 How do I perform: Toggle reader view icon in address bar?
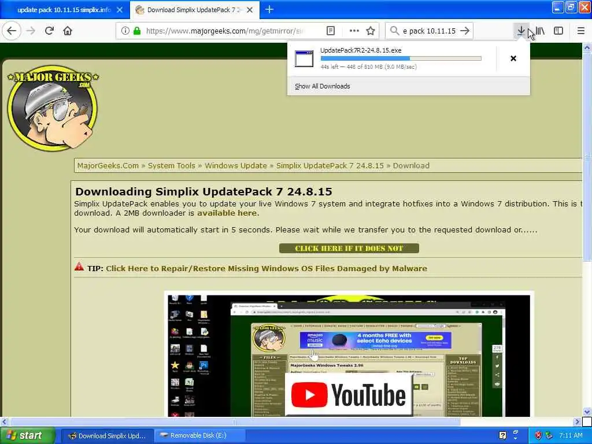click(330, 31)
